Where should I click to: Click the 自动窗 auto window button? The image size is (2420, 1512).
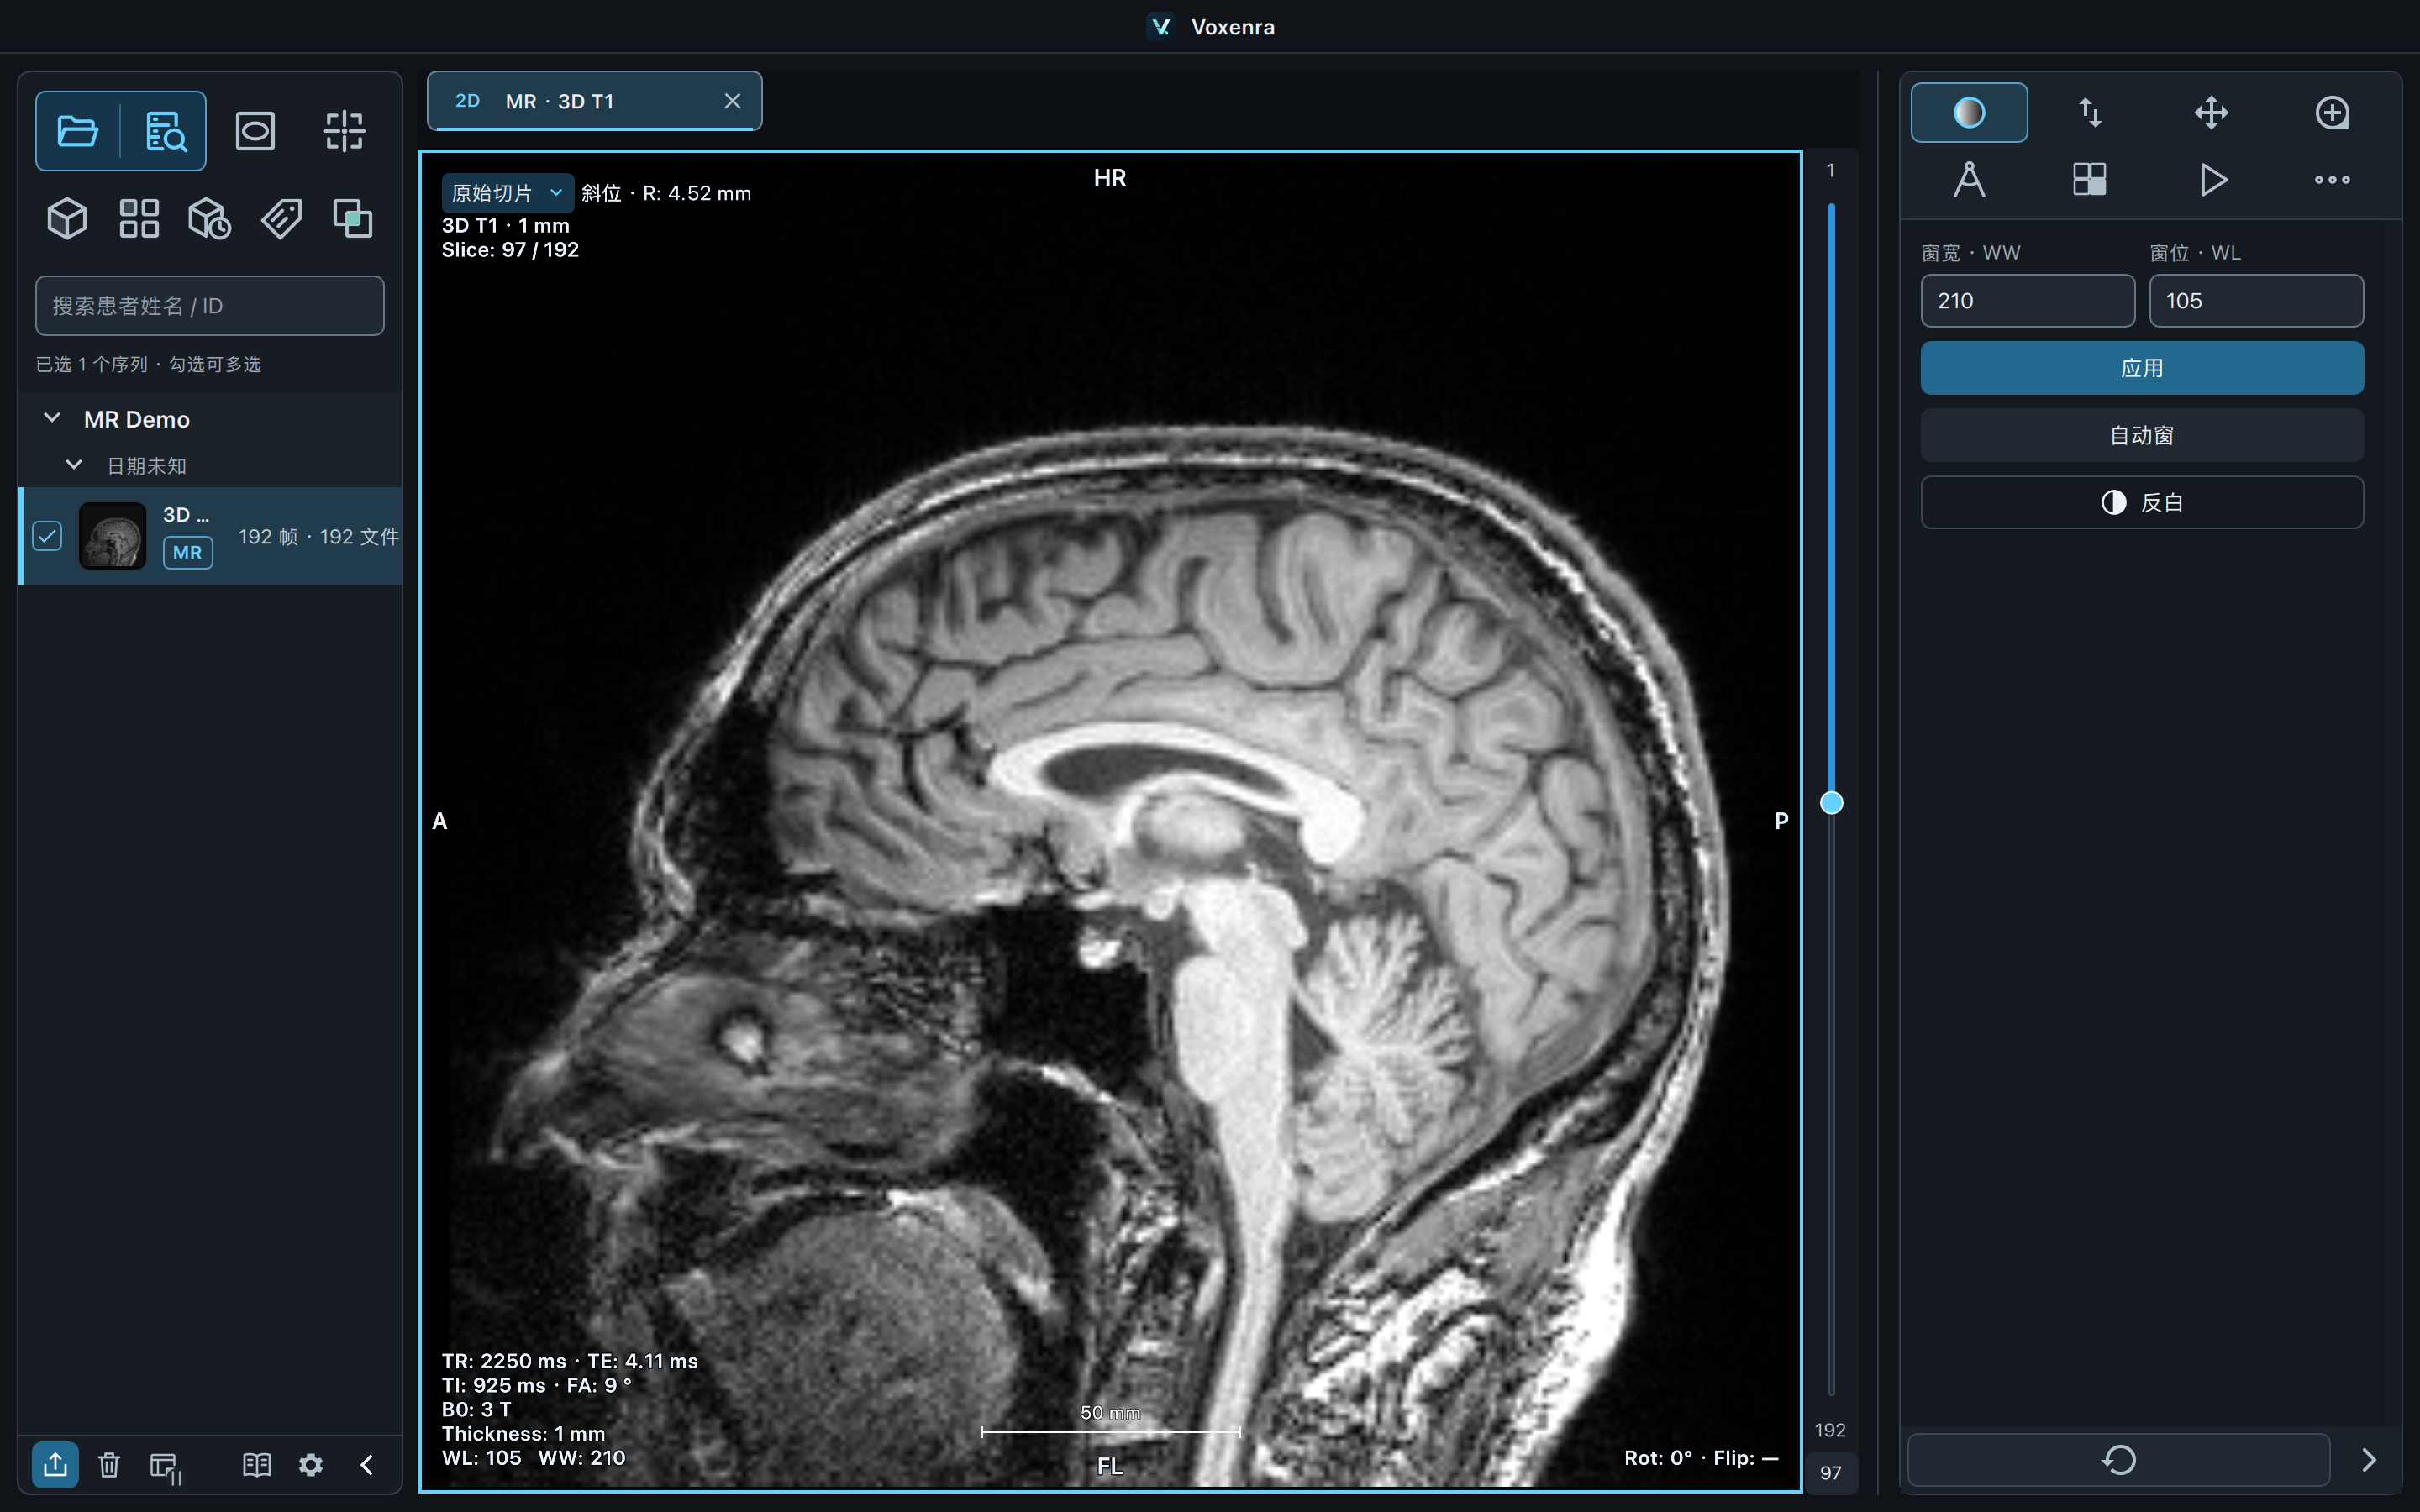tap(2142, 435)
